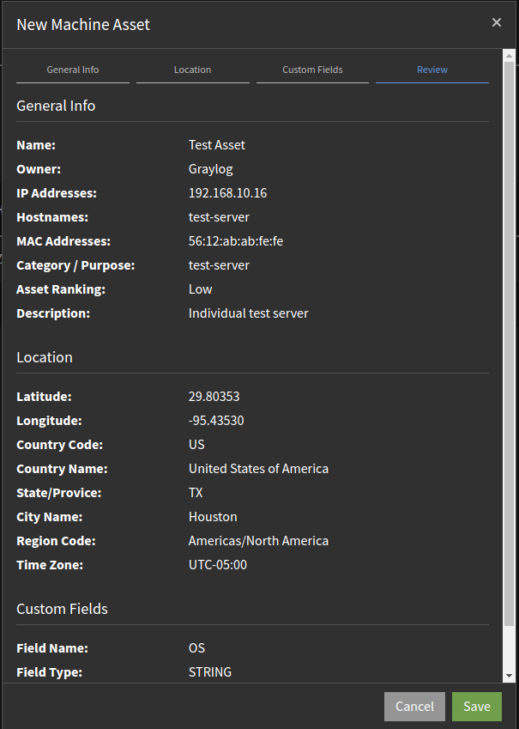Click the Graylog owner value

(211, 169)
